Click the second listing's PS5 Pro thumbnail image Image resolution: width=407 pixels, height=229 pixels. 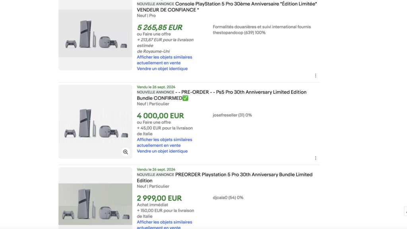point(95,122)
